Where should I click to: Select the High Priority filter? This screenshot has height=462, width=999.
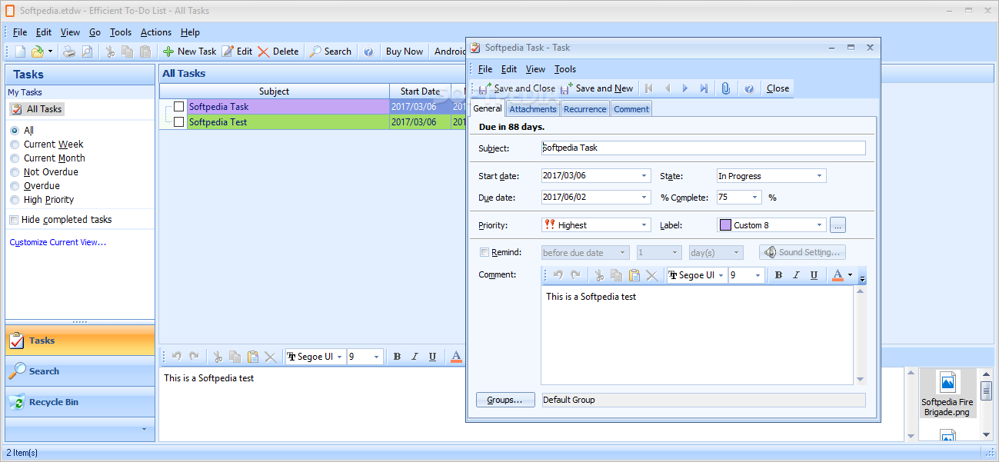click(x=15, y=200)
